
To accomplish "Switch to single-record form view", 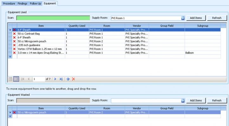I will (10, 79).
